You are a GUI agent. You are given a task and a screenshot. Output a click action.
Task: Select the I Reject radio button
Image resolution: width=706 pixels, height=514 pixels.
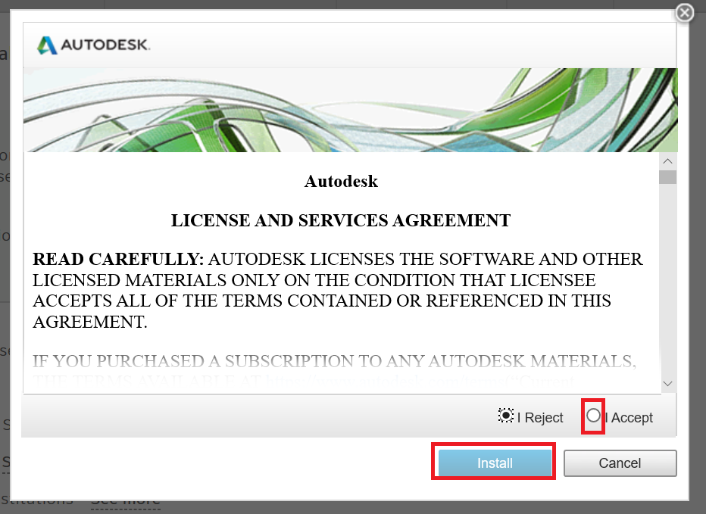point(505,416)
